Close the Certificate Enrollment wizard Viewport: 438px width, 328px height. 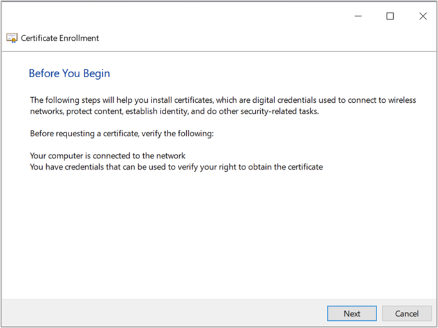(422, 16)
